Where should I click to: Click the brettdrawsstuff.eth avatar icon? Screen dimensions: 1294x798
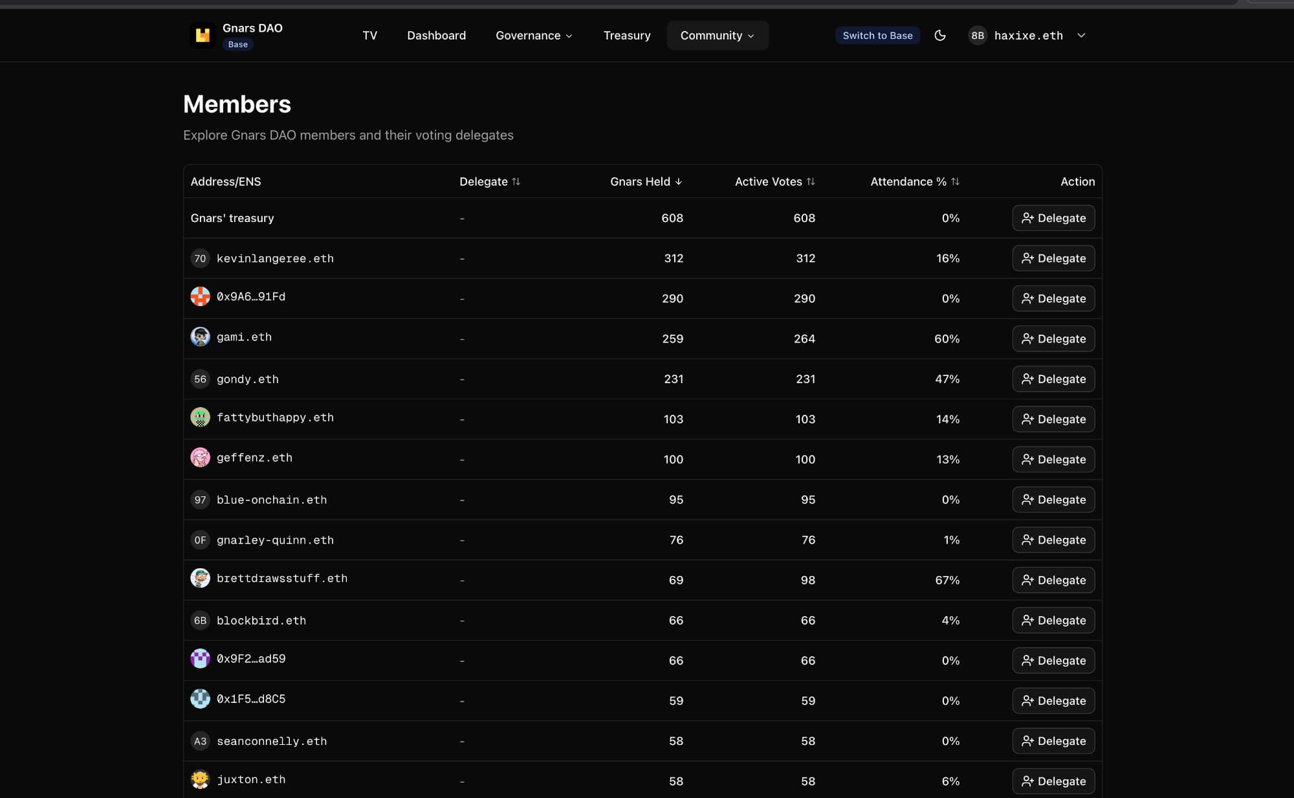click(200, 578)
